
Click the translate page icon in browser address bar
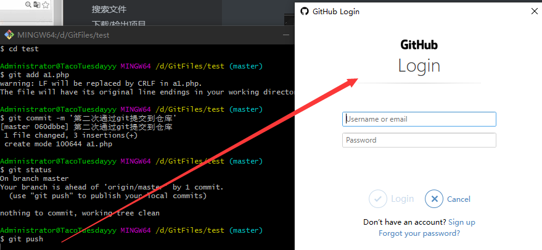pyautogui.click(x=36, y=4)
